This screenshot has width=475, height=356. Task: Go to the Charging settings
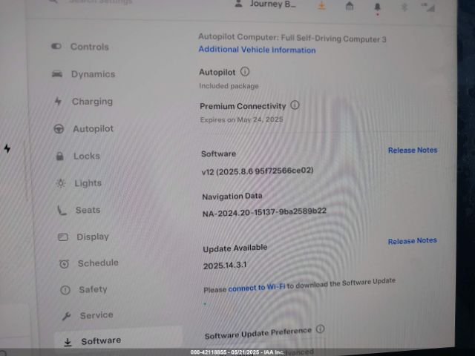coord(92,102)
